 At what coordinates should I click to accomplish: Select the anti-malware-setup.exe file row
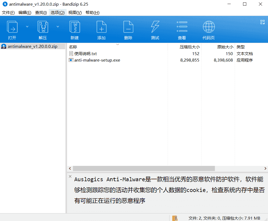[x=167, y=60]
